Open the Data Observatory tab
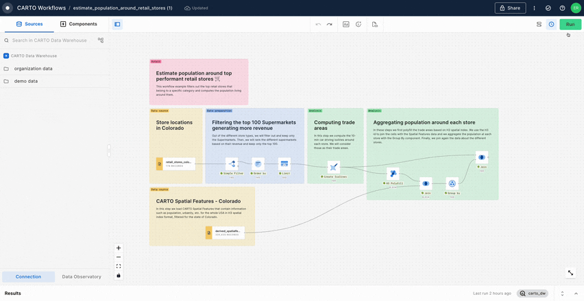Screen dimensions: 584x301 click(82, 276)
